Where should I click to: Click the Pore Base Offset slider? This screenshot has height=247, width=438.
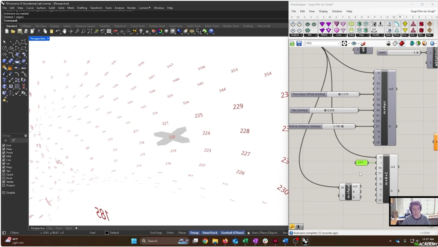[325, 94]
